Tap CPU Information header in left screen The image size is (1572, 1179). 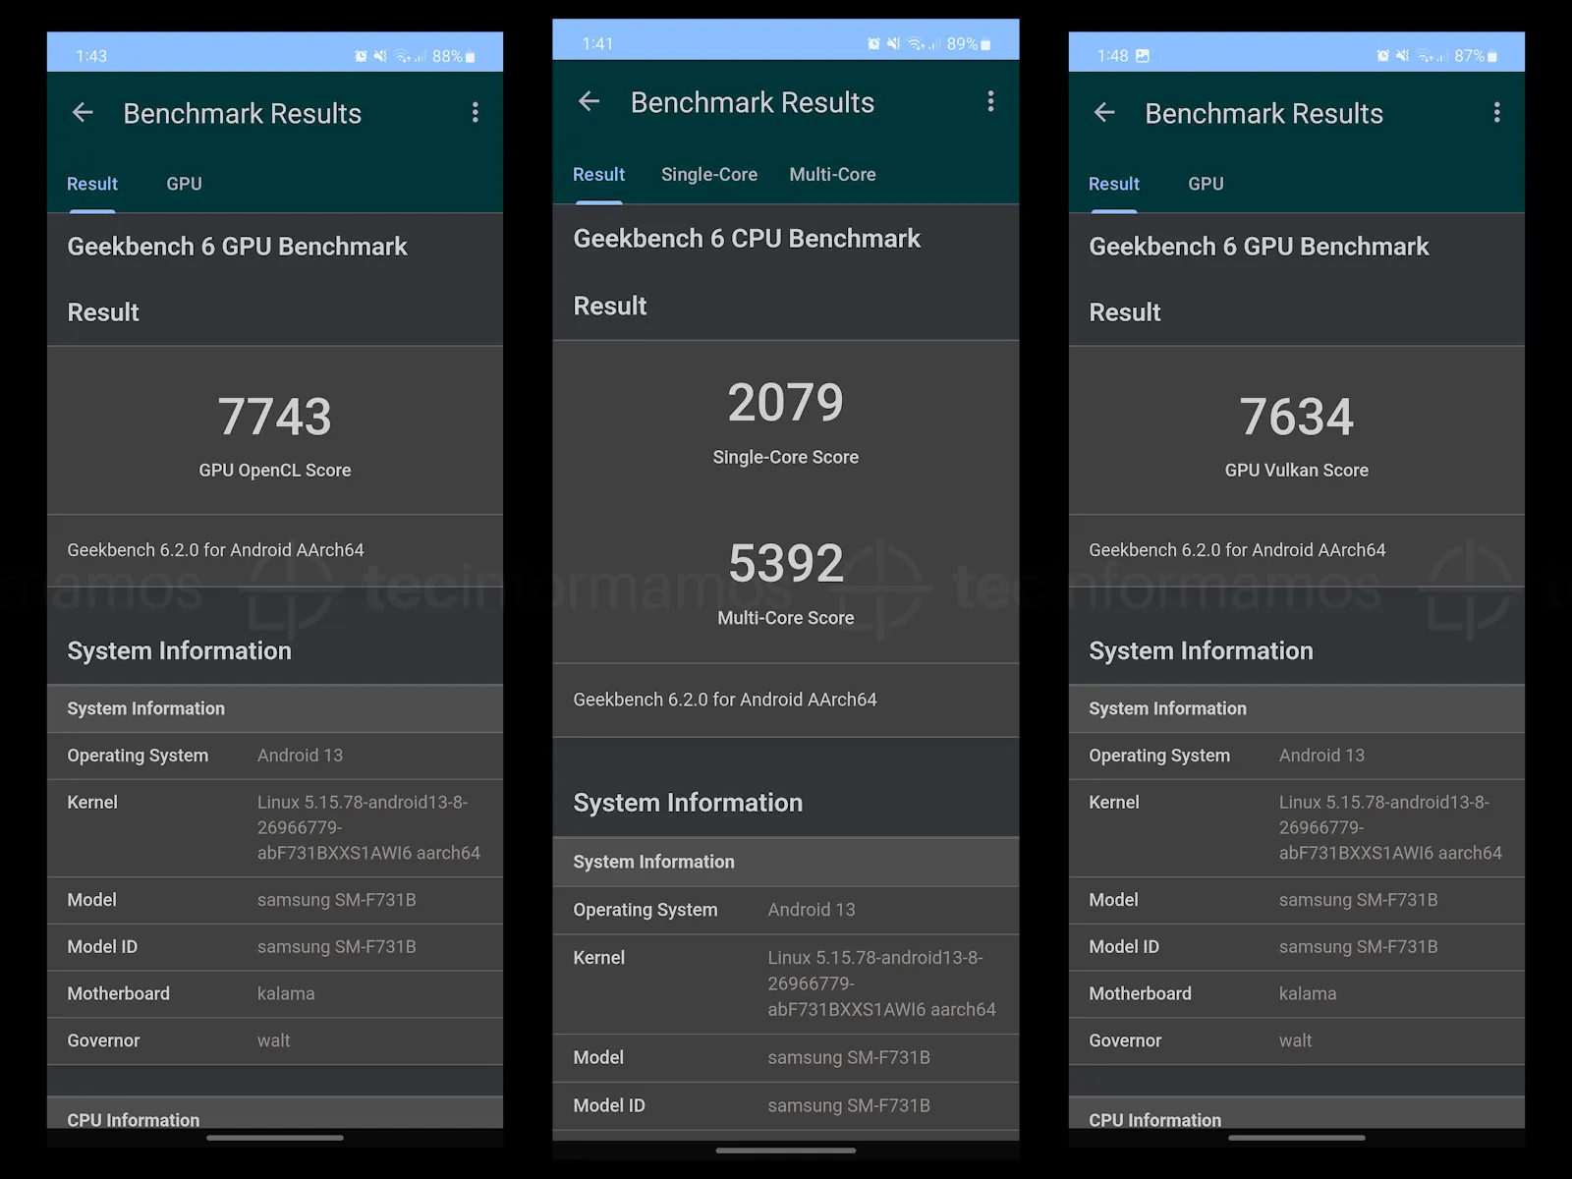click(x=134, y=1119)
